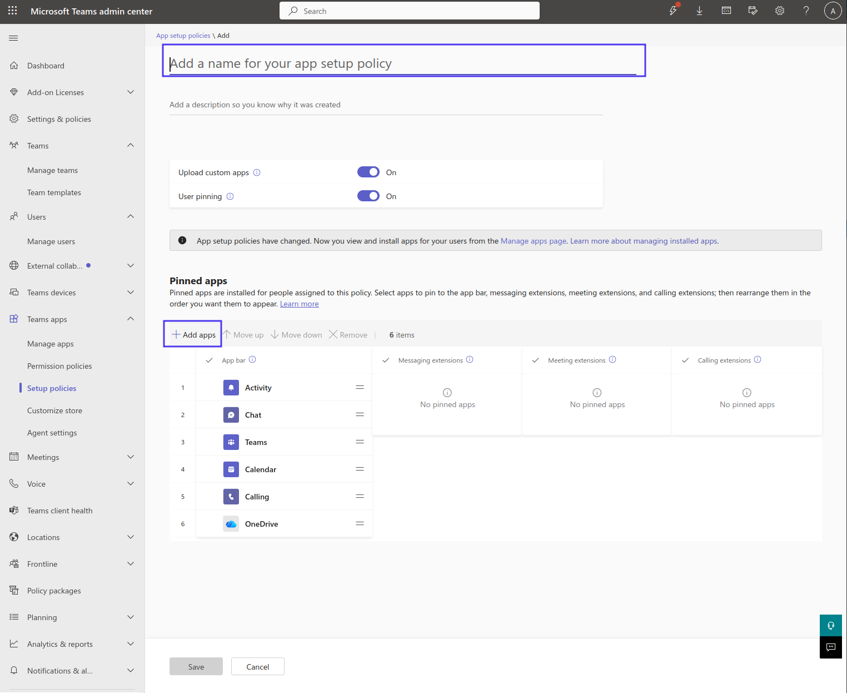Select all App bar apps checkmark
847x693 pixels.
click(210, 360)
